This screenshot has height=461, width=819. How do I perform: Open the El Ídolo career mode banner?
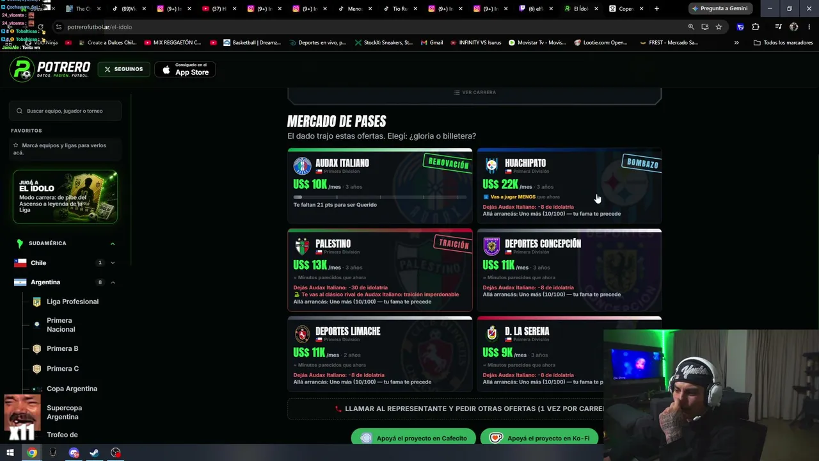click(x=65, y=197)
